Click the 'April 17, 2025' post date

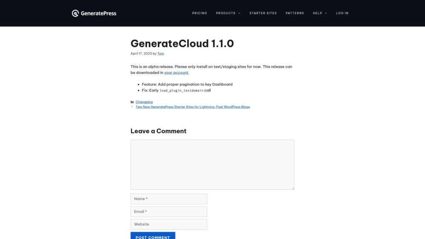pyautogui.click(x=141, y=54)
